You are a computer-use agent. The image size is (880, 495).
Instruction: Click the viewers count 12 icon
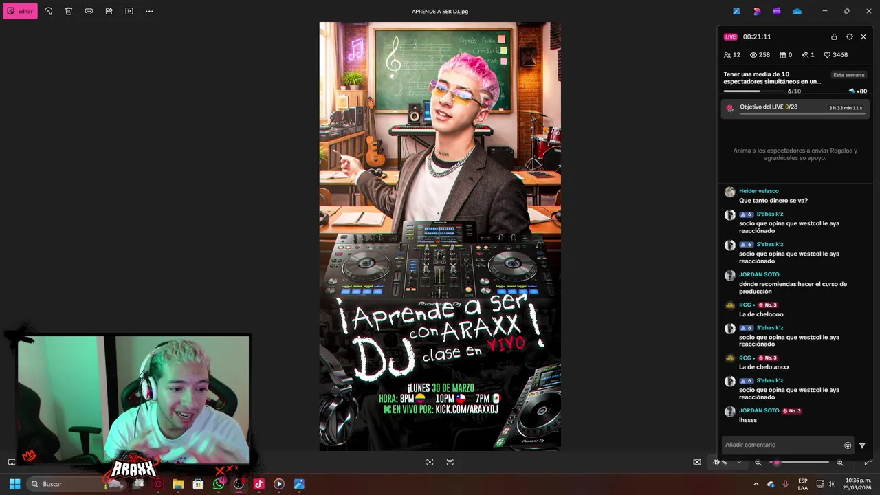(x=732, y=55)
